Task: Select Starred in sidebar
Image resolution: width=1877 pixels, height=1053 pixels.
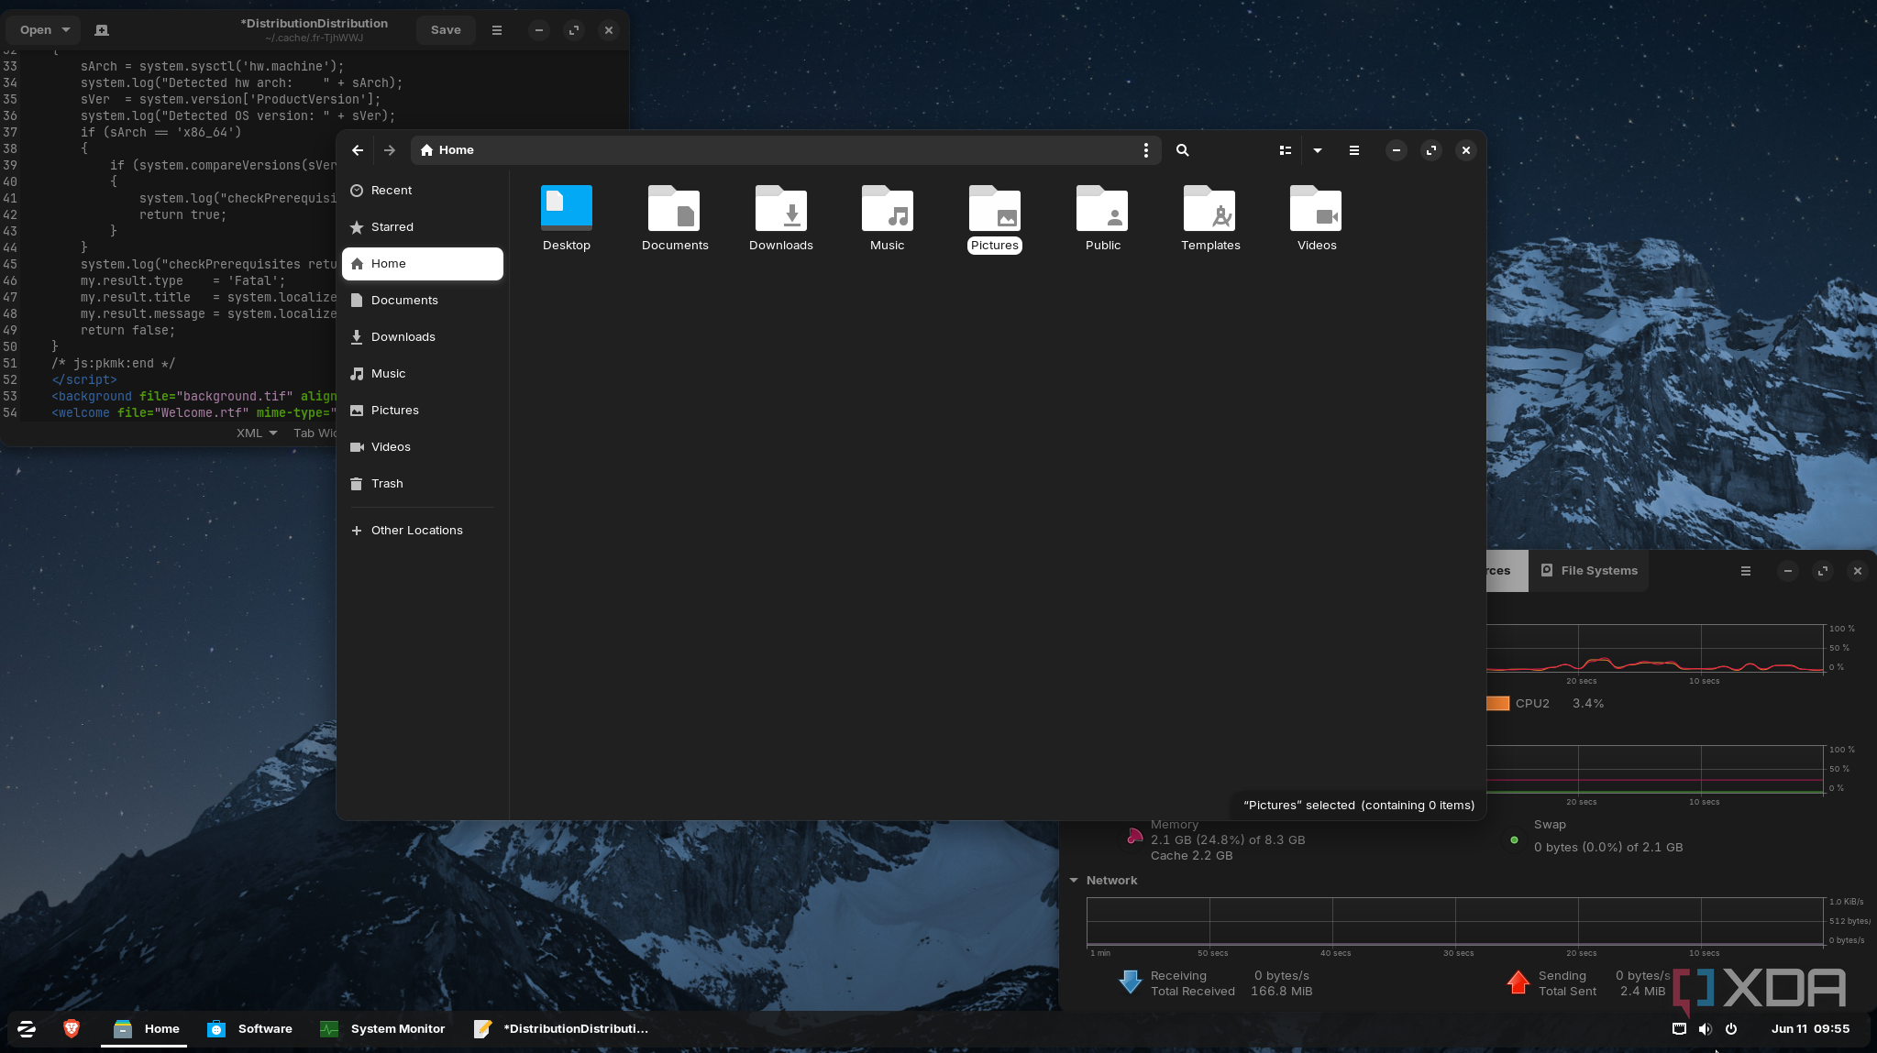Action: pos(423,227)
